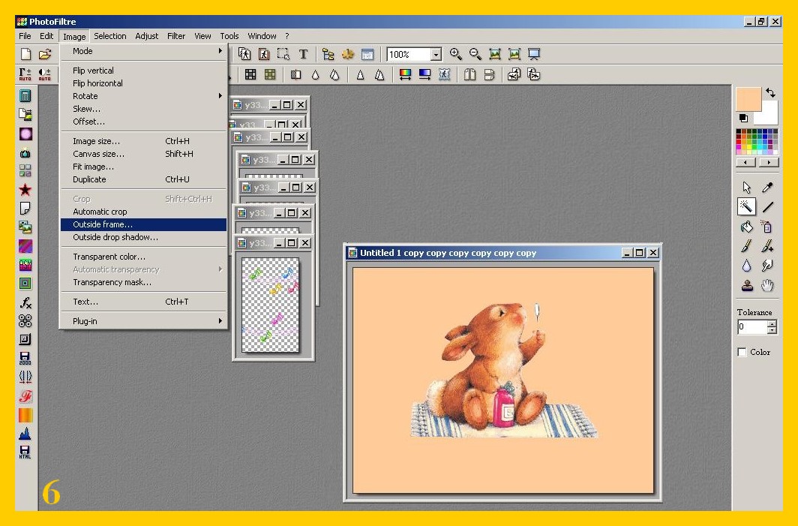Choose the Clone Stamp tool
The image size is (798, 526).
[x=746, y=285]
